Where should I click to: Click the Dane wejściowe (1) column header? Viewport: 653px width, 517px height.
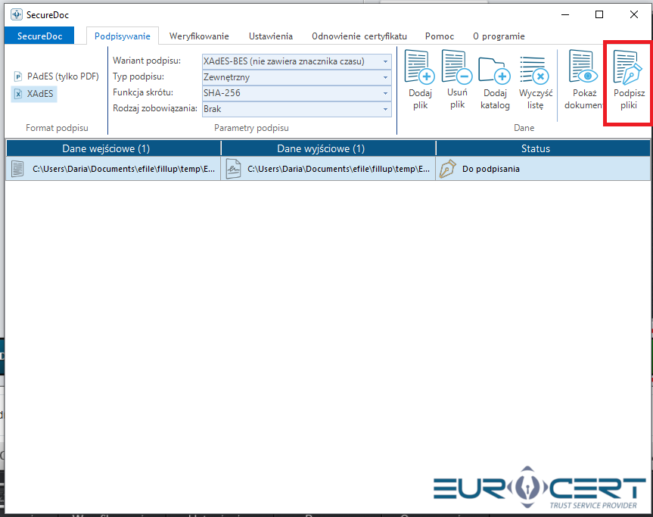pos(113,148)
